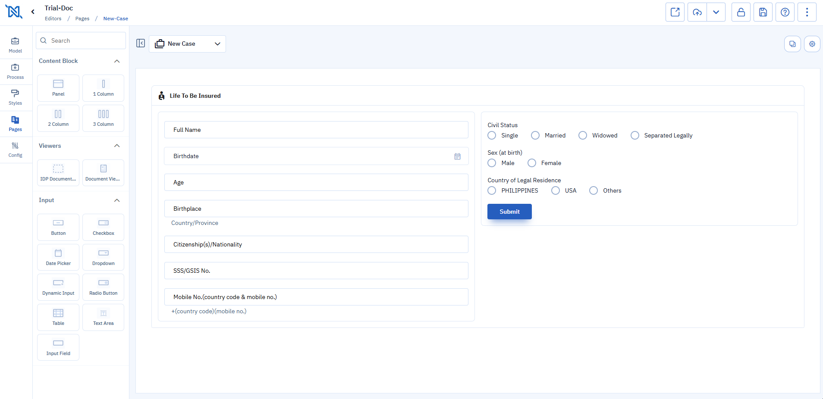Select PHILIPPINES as country of residence
Screen dimensions: 823x399
[492, 191]
